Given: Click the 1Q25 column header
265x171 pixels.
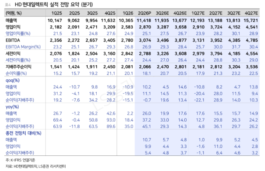Looking at the screenshot, I should click(57, 13).
